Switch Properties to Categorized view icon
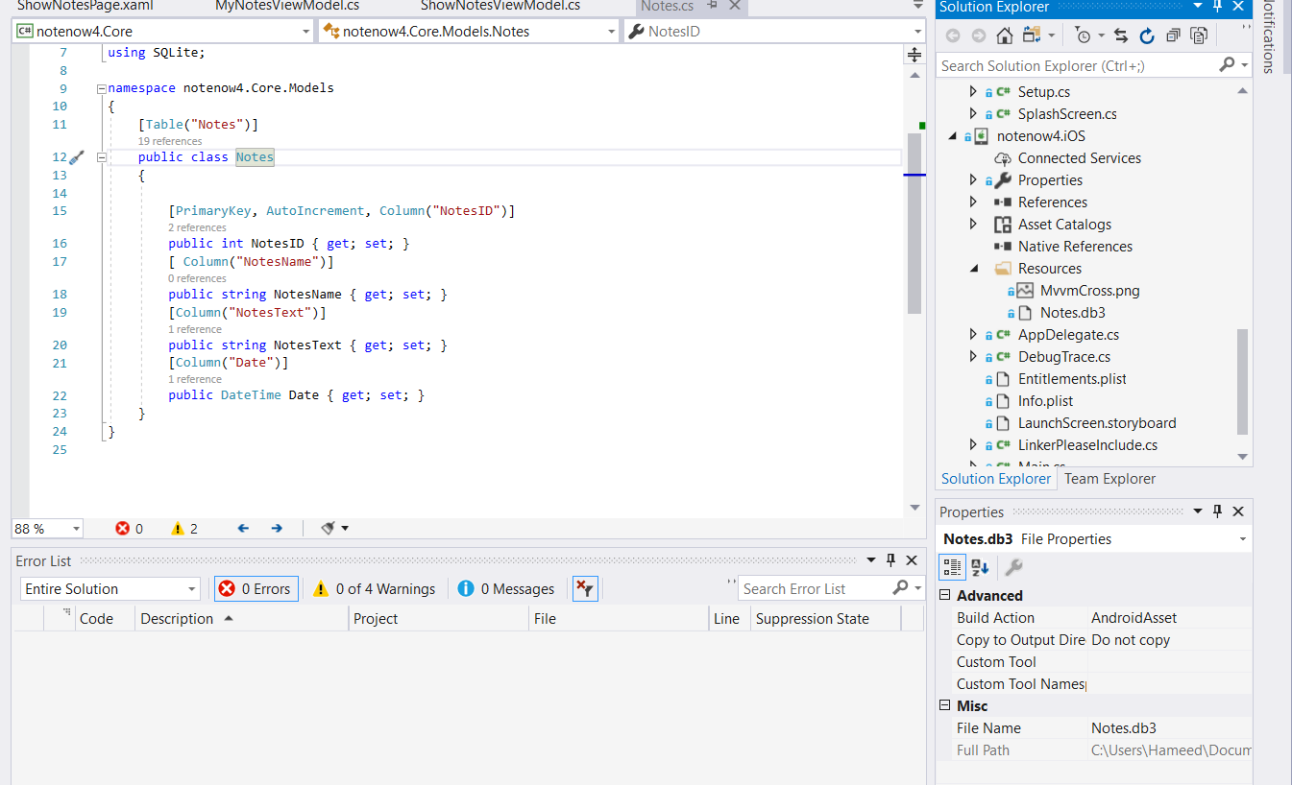This screenshot has height=785, width=1292. (952, 567)
